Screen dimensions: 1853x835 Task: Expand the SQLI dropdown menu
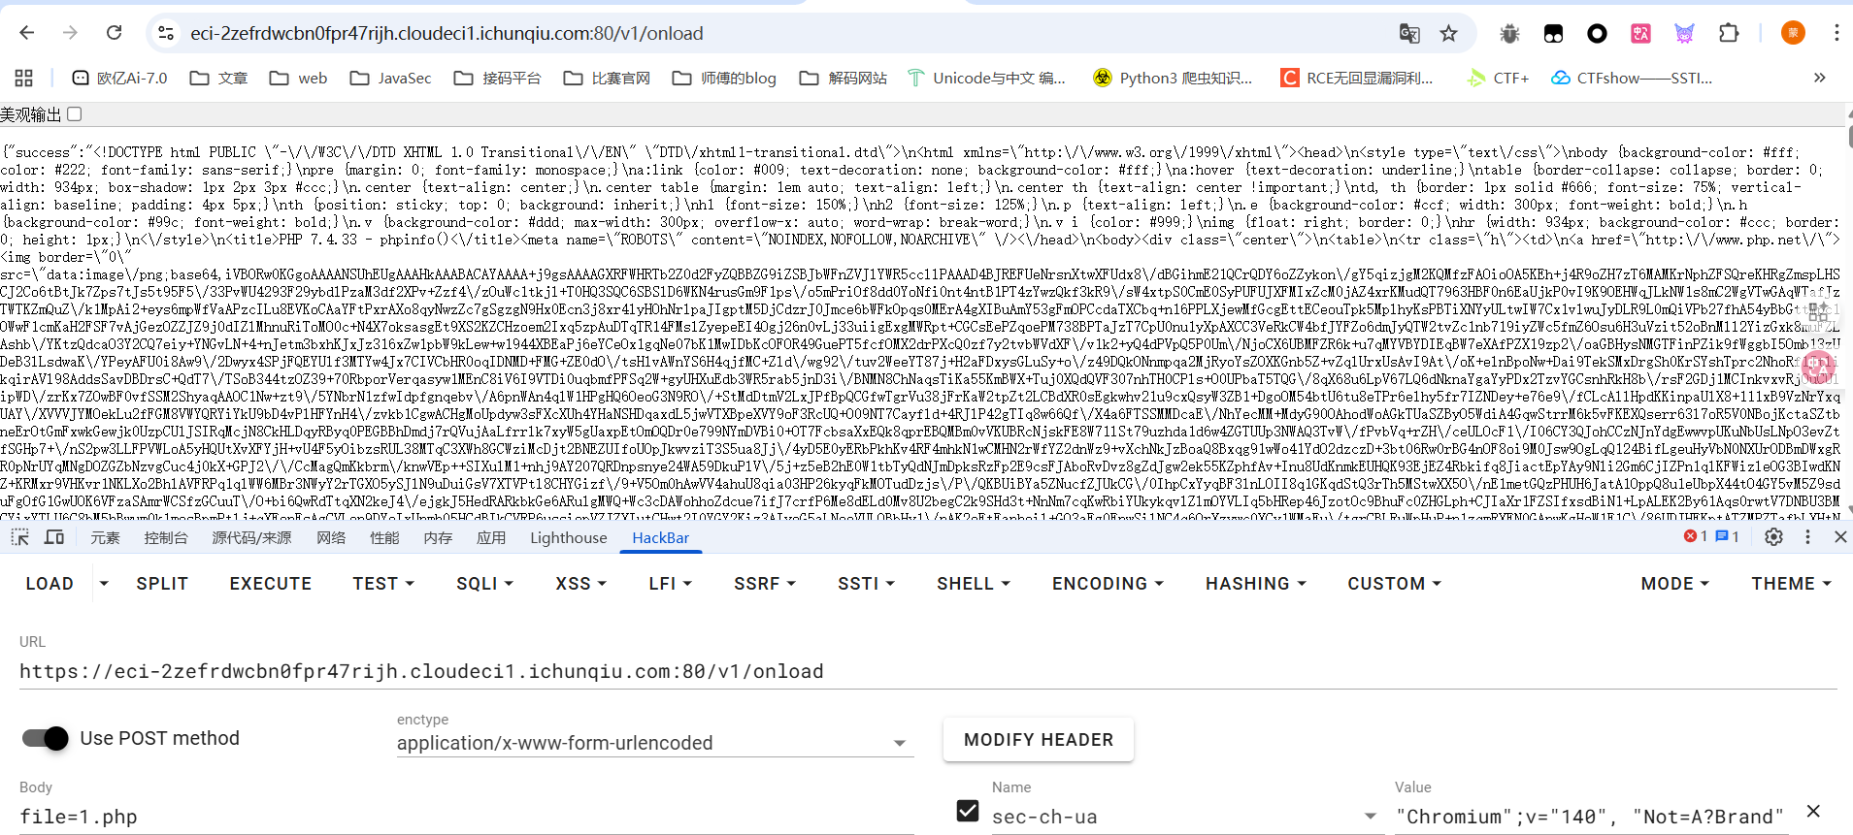tap(484, 584)
